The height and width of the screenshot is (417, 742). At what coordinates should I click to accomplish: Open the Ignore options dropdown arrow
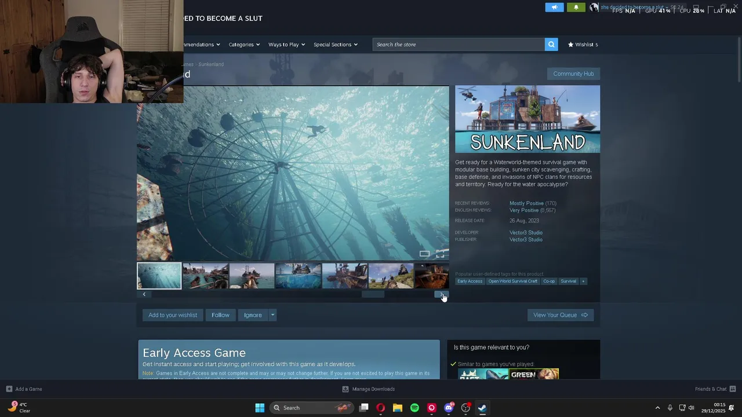click(x=272, y=315)
